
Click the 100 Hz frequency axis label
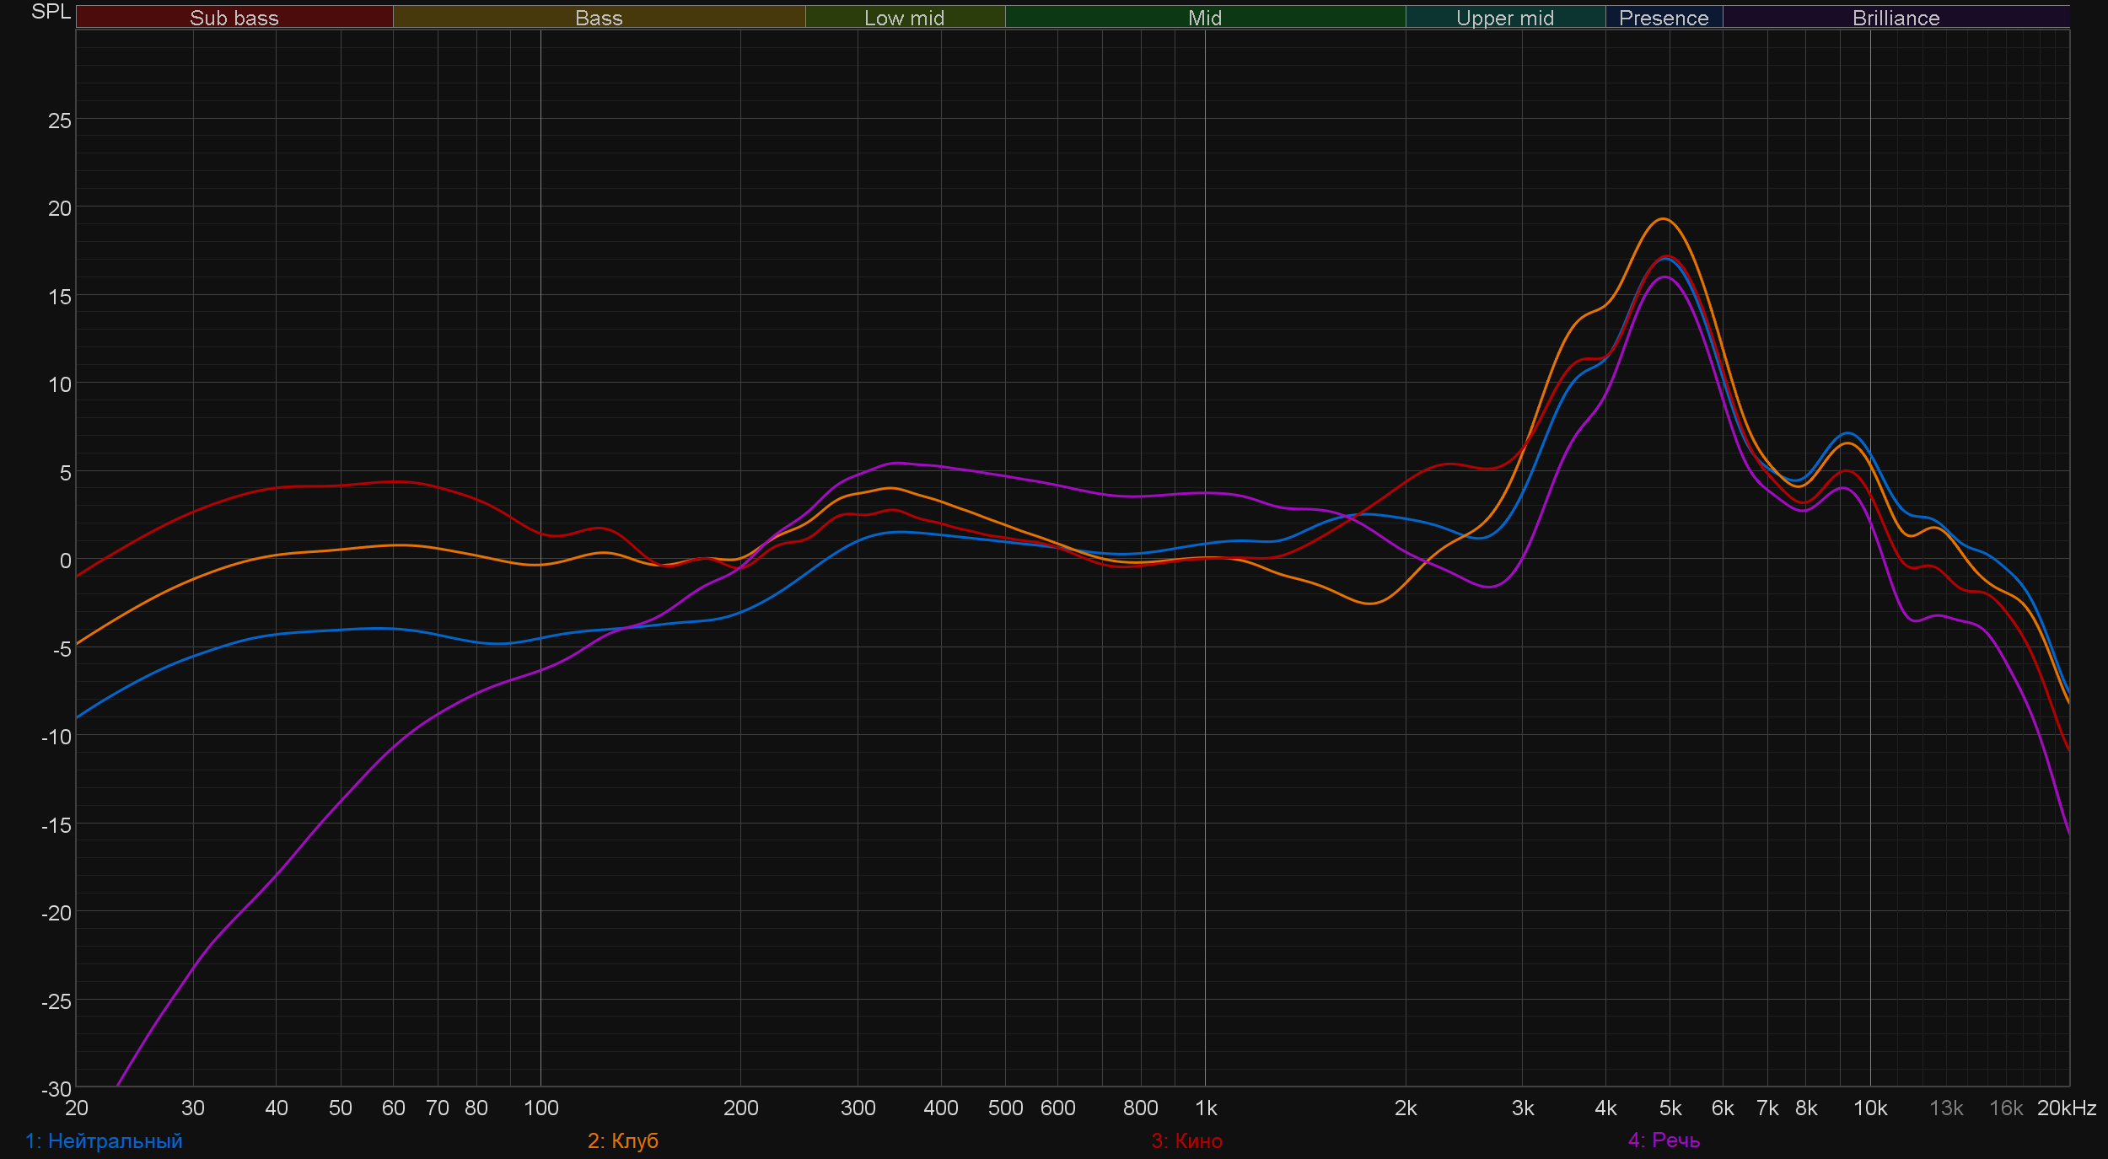point(540,1108)
